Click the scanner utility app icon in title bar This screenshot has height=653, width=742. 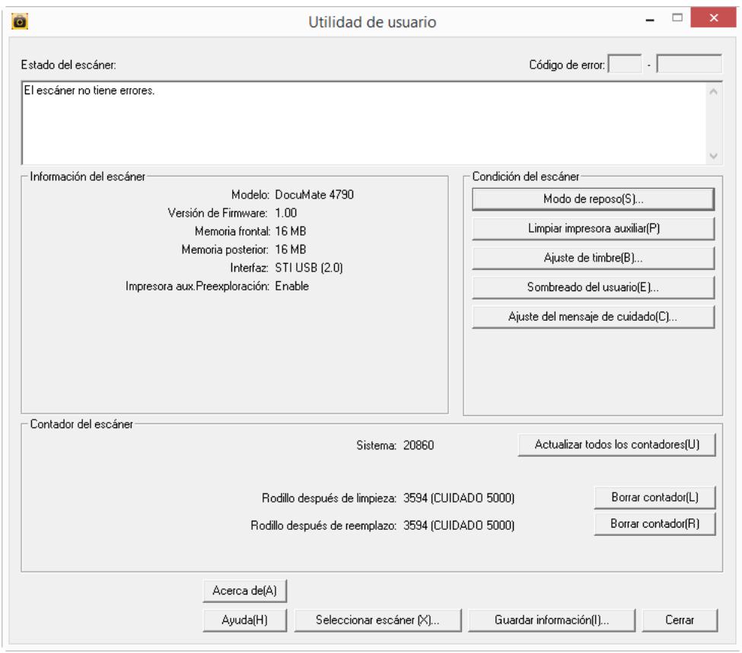click(20, 21)
